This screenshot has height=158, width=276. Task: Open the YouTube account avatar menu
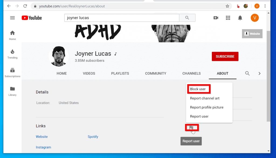(255, 18)
